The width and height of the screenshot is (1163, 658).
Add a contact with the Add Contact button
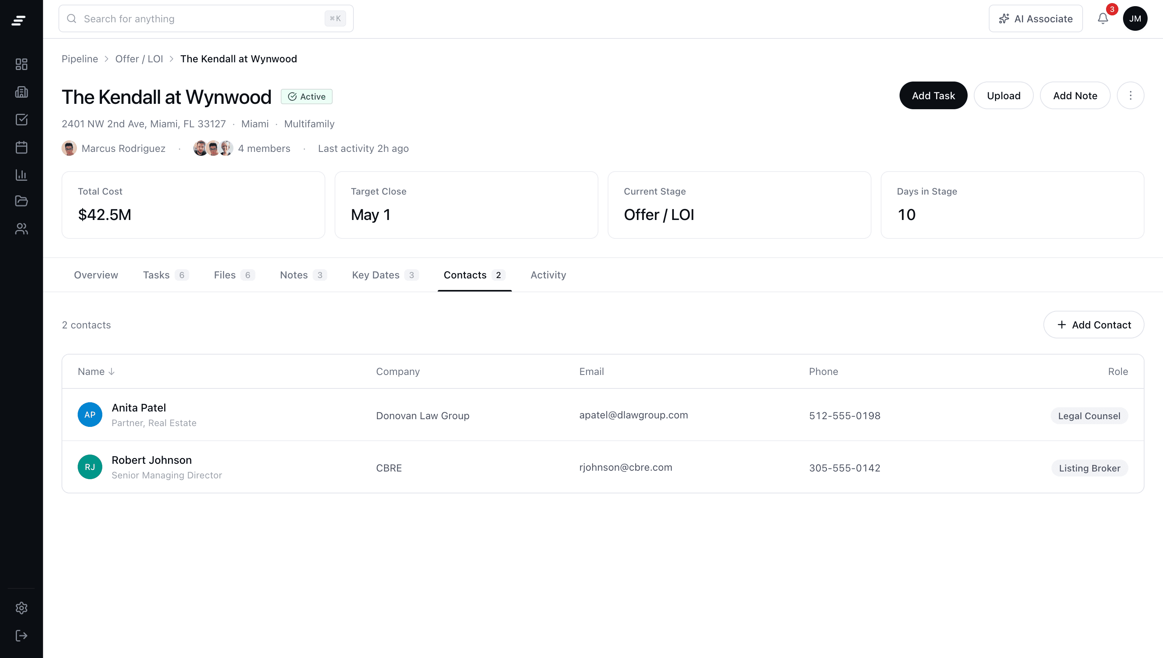click(x=1093, y=325)
